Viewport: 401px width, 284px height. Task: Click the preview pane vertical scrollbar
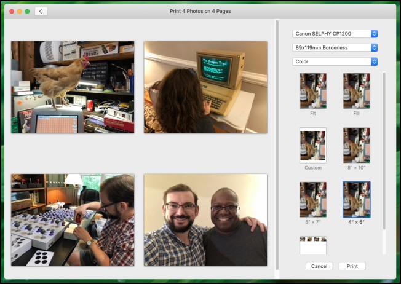pos(277,144)
